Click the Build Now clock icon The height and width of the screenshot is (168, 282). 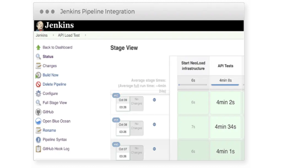(x=38, y=75)
